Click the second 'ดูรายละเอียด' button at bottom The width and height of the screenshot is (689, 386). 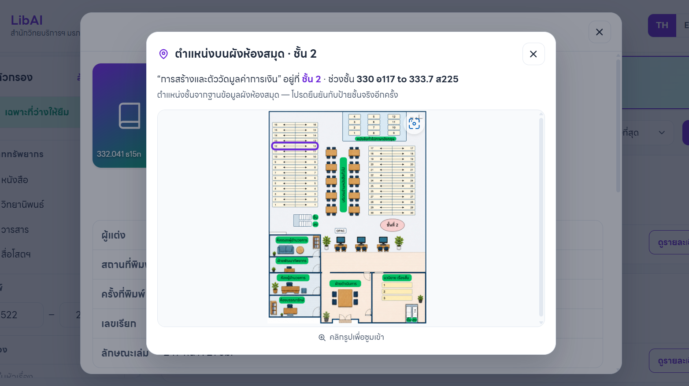(669, 361)
